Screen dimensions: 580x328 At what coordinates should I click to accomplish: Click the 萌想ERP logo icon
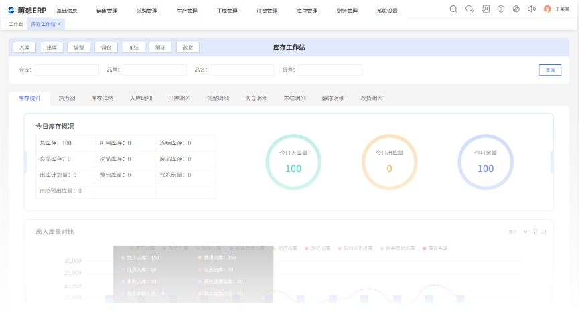(11, 10)
